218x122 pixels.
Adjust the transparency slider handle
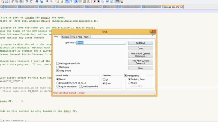pos(139,86)
